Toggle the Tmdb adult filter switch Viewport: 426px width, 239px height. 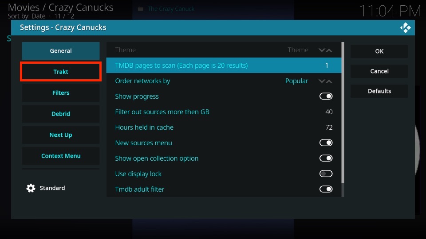(326, 189)
